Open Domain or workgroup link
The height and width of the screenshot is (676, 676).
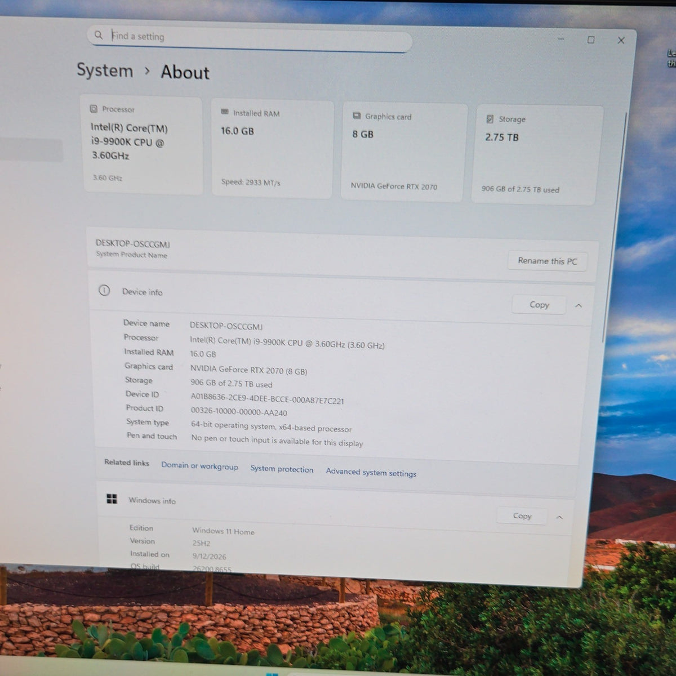[200, 466]
